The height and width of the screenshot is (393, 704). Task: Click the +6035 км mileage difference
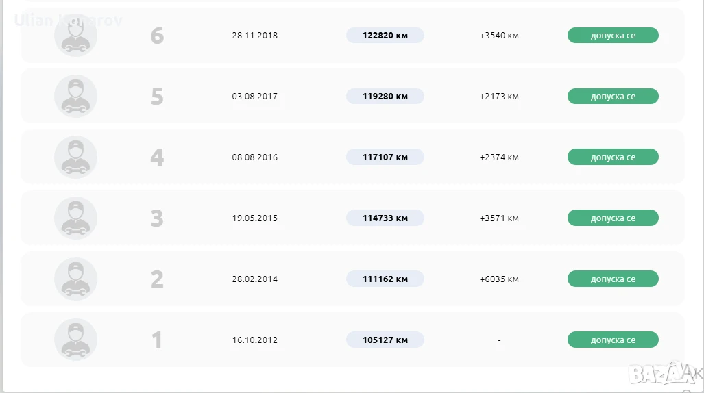[x=499, y=279]
